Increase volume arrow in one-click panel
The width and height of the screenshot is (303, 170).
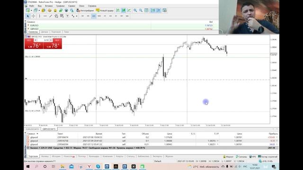pos(51,40)
